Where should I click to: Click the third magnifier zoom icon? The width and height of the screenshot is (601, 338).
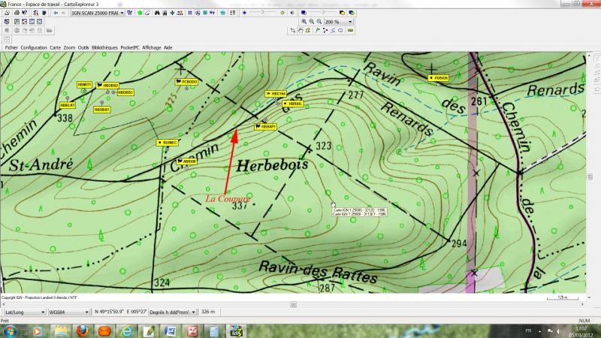tap(319, 22)
